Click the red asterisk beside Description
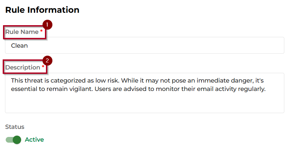286x146 pixels. pos(43,67)
